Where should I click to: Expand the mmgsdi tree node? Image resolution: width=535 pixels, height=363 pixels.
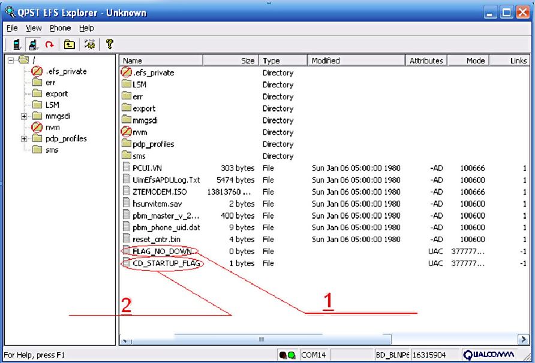click(24, 116)
